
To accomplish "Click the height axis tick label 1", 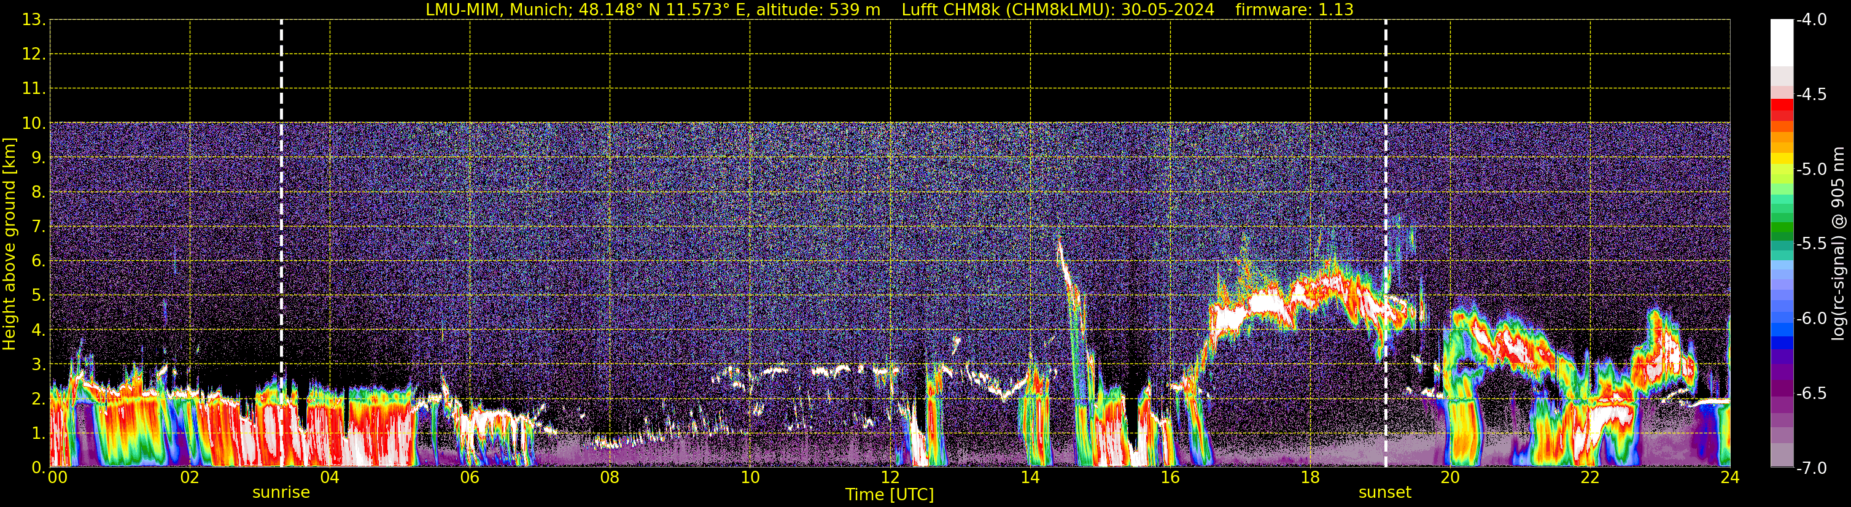I will click(37, 433).
